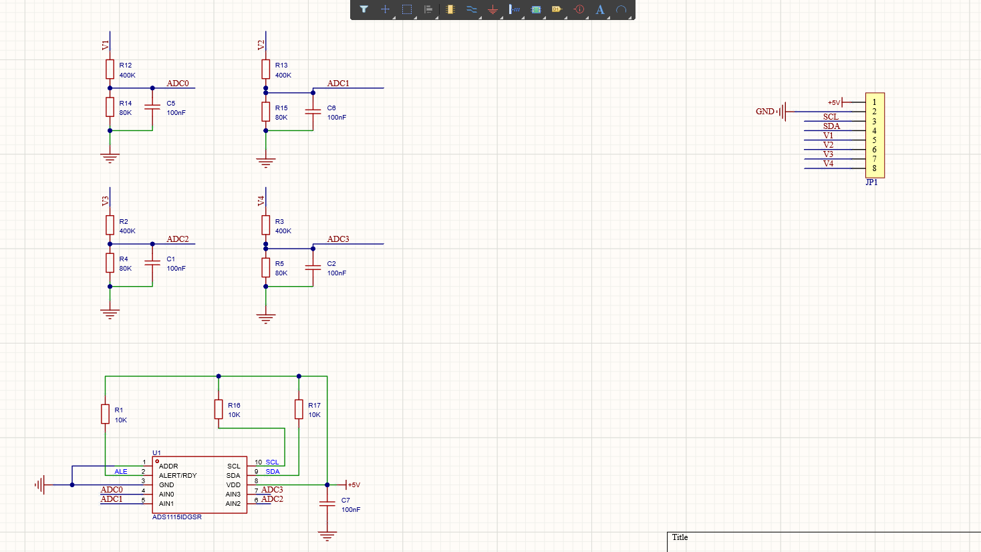
Task: Select the ground symbol below R14
Action: [x=110, y=158]
